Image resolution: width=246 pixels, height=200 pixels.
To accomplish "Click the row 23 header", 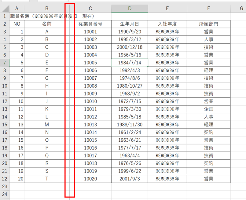I will tap(4, 186).
